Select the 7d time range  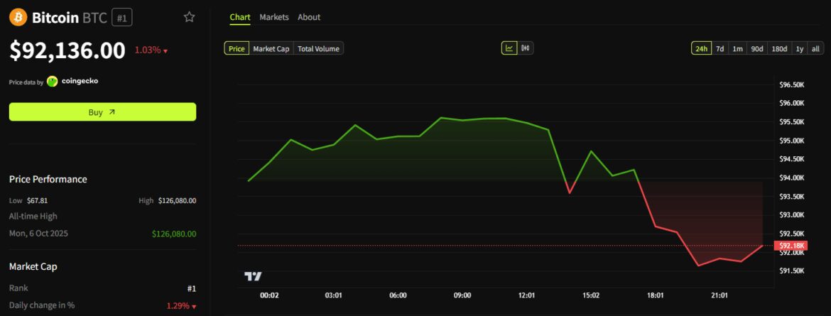pyautogui.click(x=719, y=48)
